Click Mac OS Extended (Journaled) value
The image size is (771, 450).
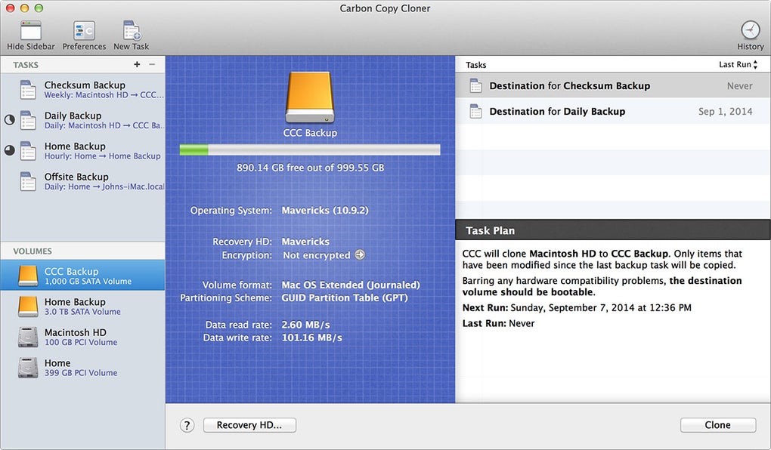click(x=351, y=285)
